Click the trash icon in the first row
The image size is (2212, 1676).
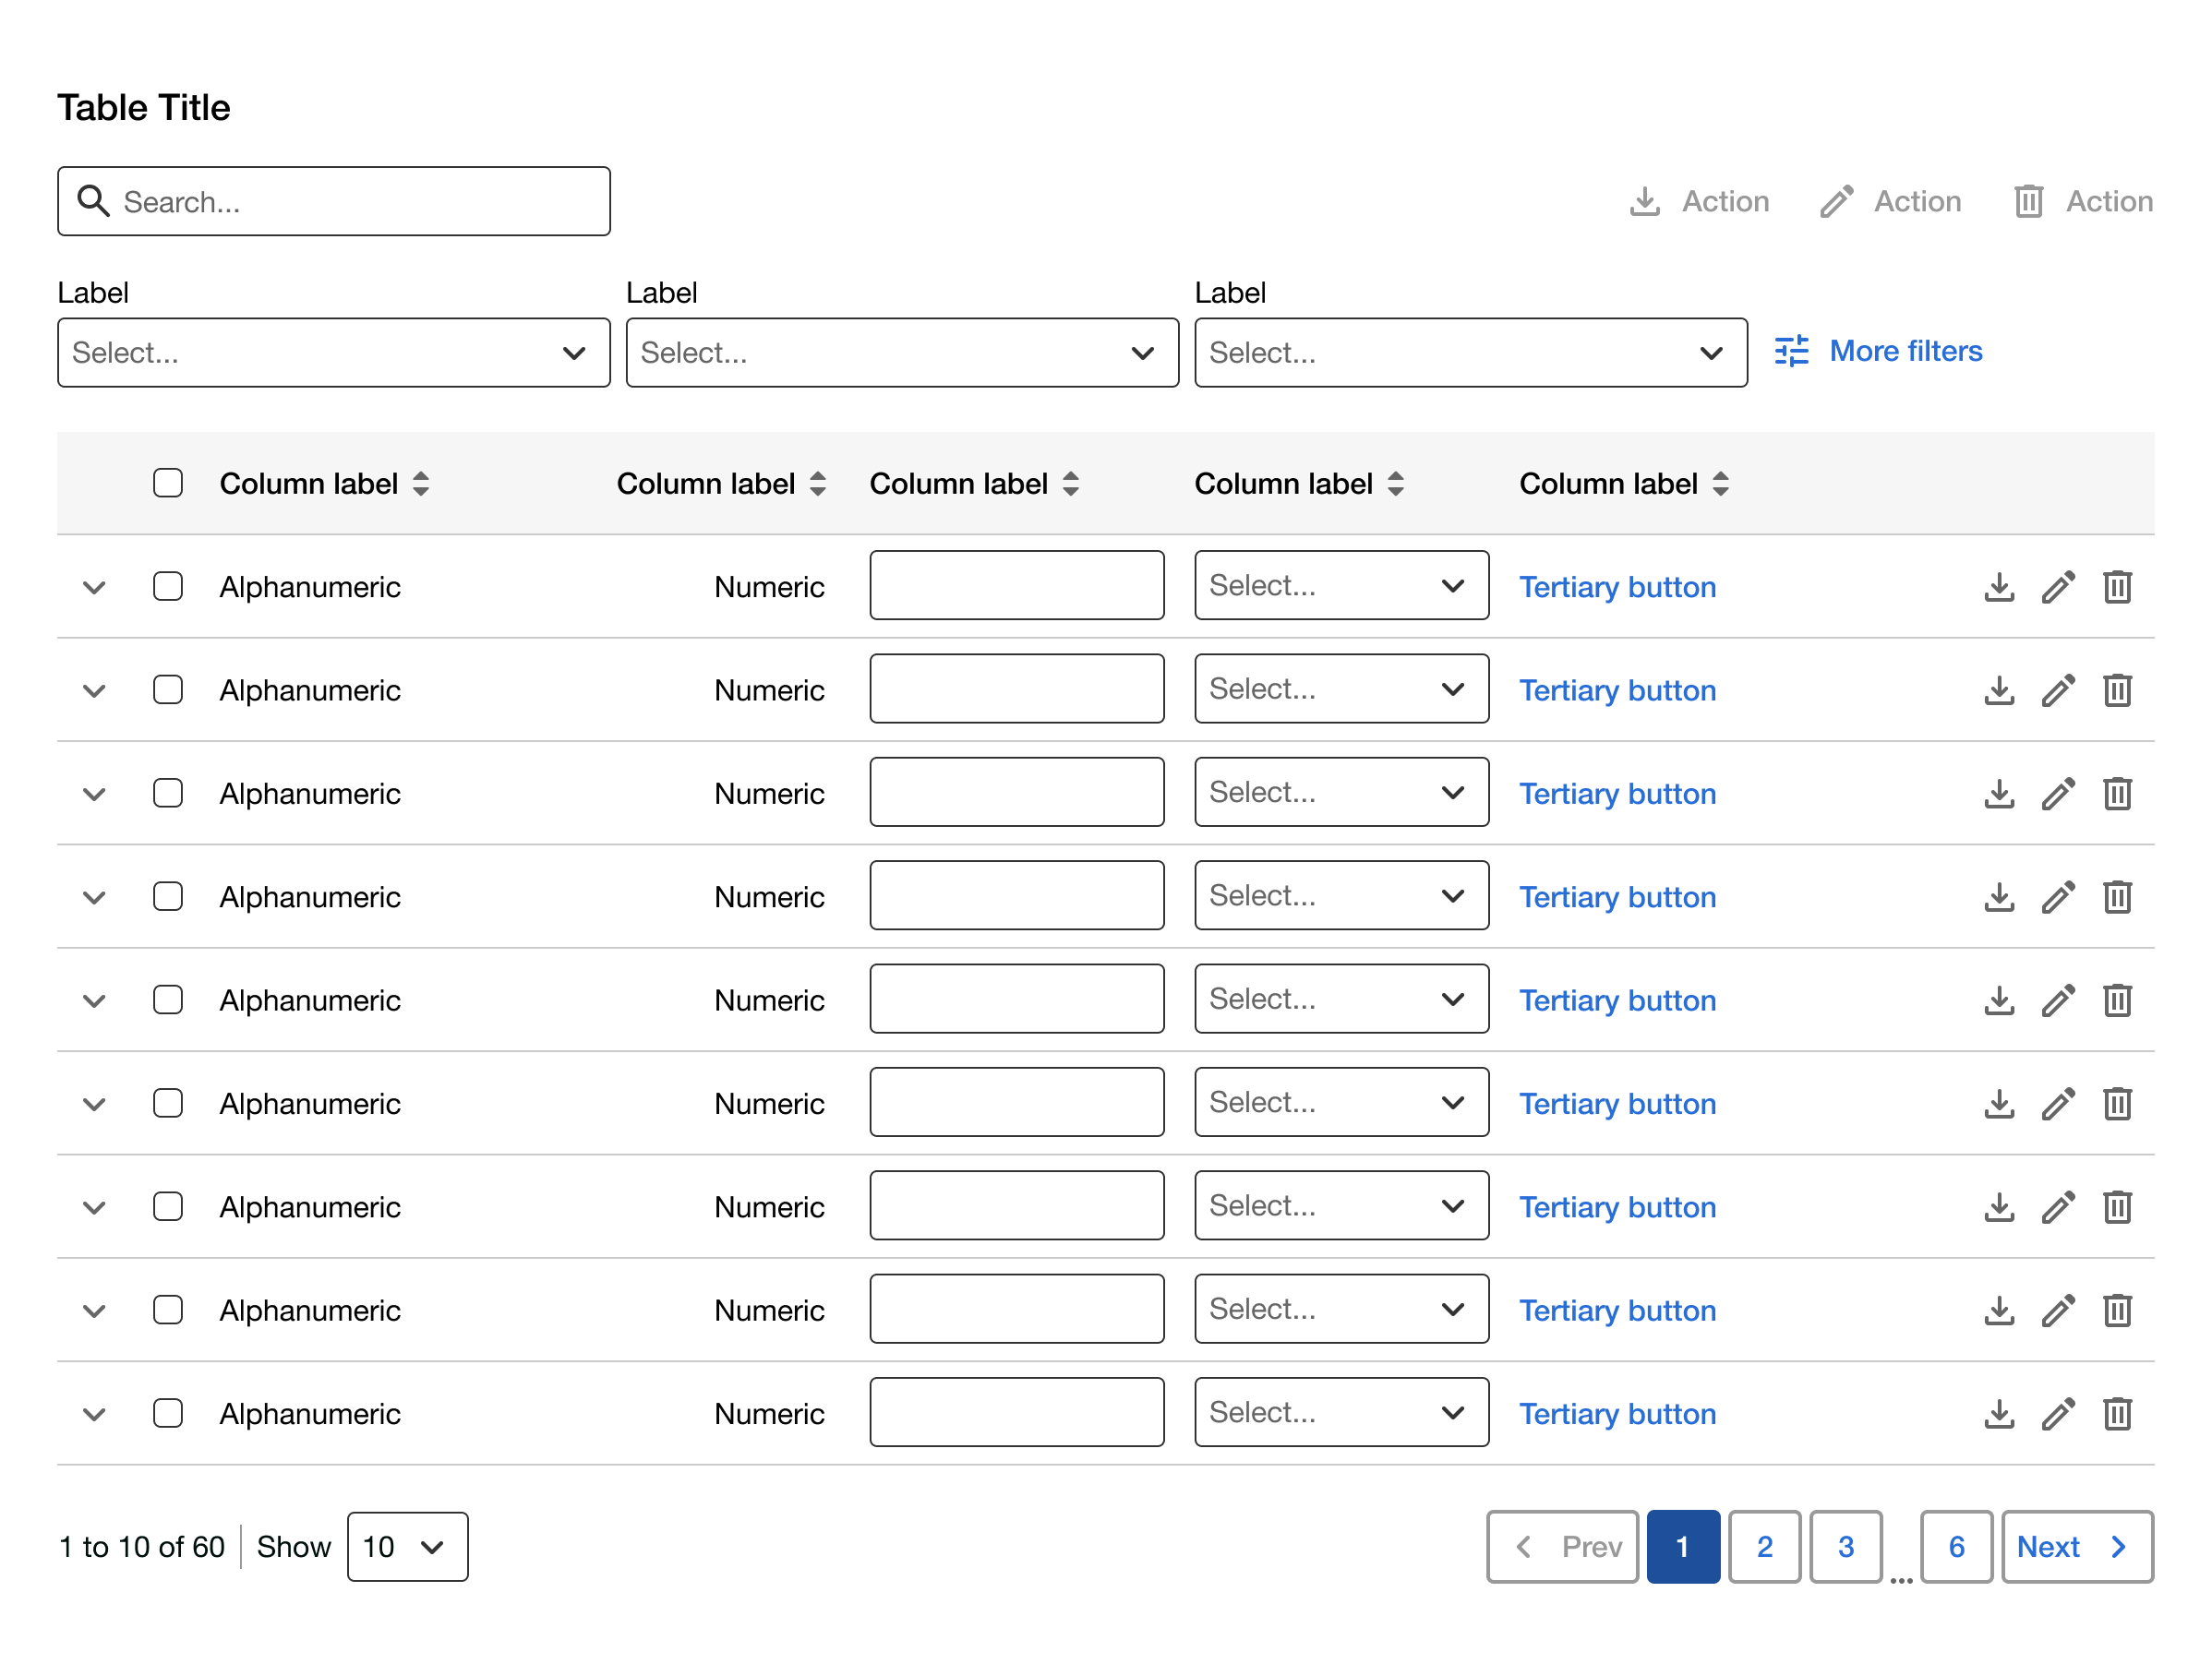point(2117,588)
